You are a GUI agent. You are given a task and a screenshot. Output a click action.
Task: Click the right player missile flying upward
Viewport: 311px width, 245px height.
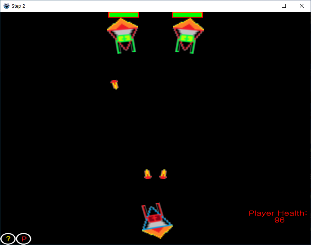(163, 174)
